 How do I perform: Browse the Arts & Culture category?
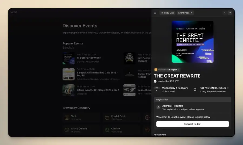(x=82, y=130)
